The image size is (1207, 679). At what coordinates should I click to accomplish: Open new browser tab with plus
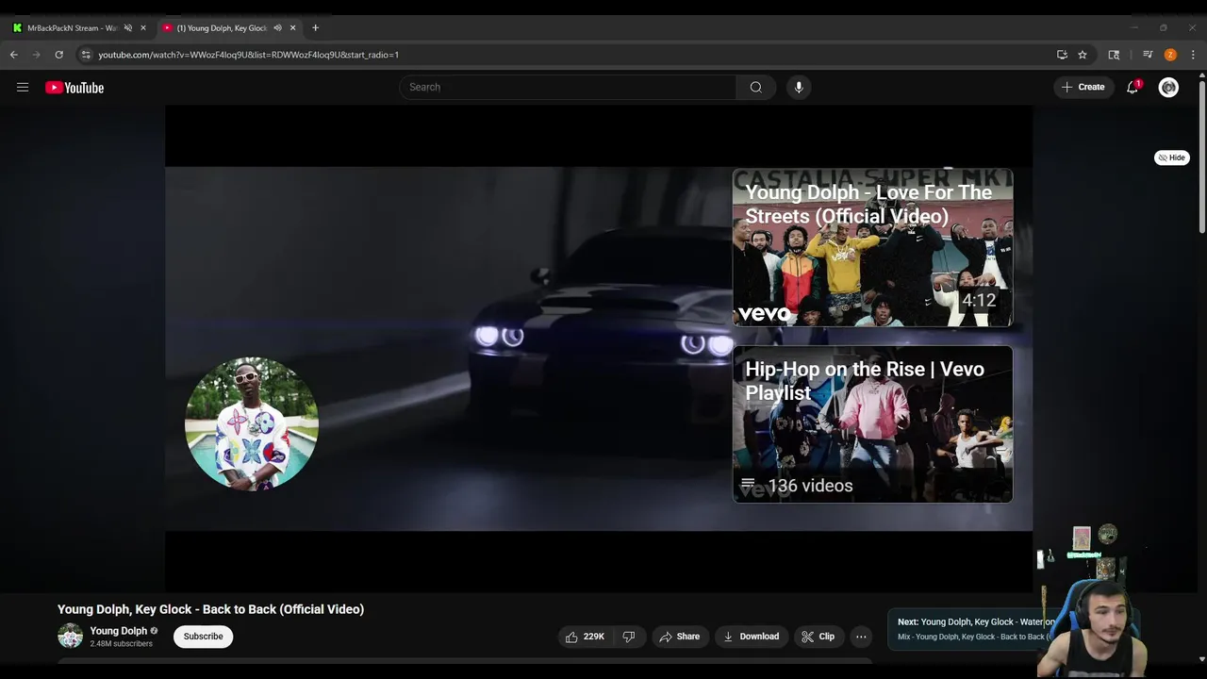(315, 27)
